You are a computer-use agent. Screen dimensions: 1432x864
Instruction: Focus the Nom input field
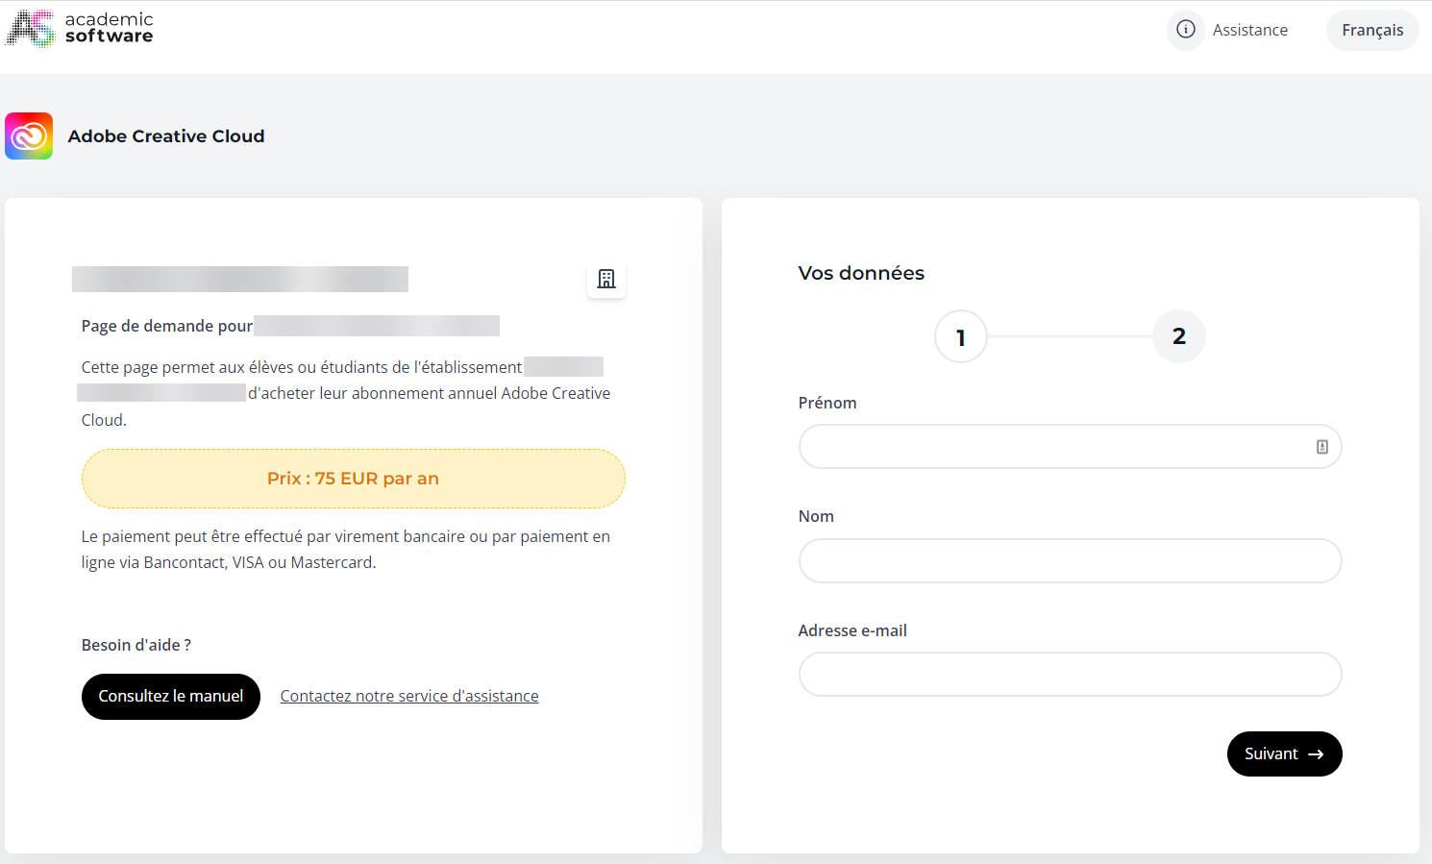tap(1070, 560)
